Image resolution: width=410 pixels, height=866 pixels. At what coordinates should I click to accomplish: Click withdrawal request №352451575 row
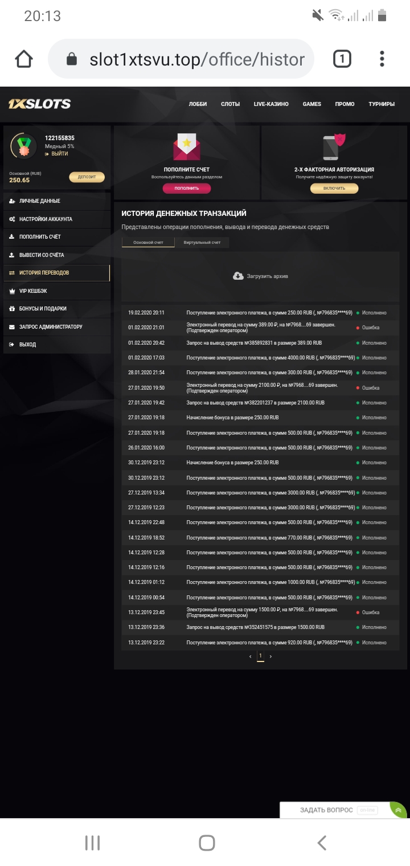(260, 627)
